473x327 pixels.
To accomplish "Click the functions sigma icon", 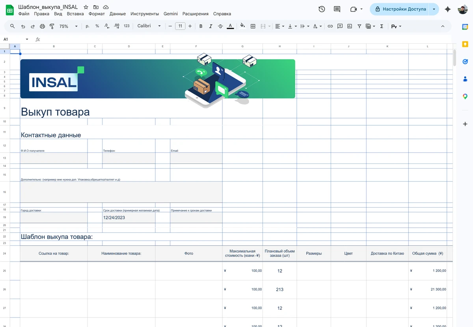I will pyautogui.click(x=382, y=26).
